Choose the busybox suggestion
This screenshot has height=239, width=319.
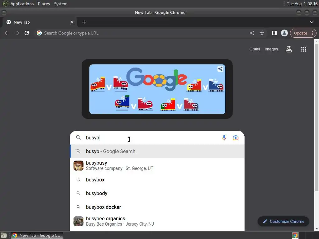(x=157, y=180)
